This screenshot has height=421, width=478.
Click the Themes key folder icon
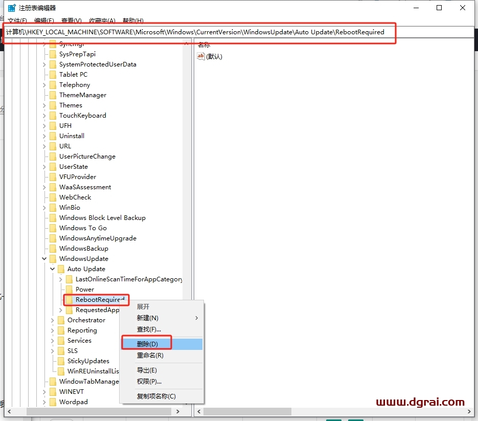tap(53, 105)
